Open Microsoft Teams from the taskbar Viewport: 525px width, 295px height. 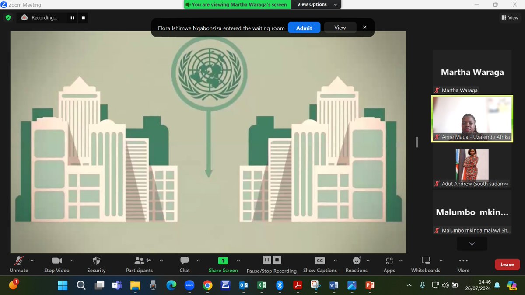(117, 285)
